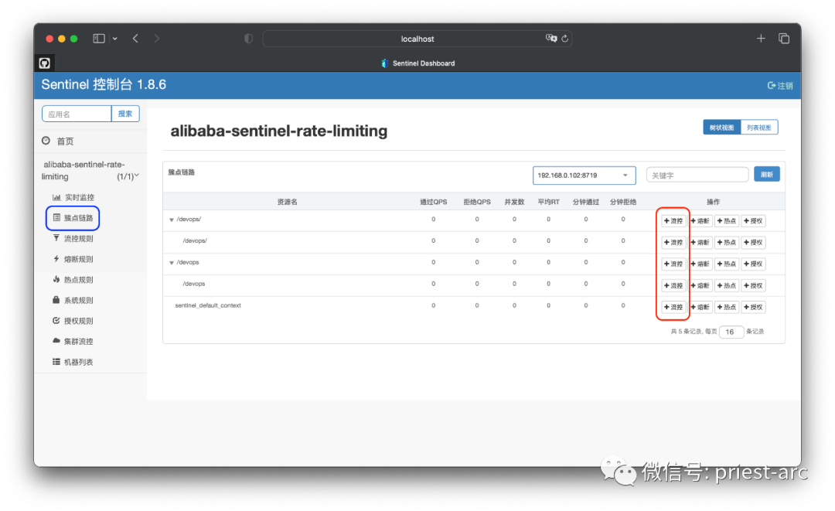Screen dimensions: 835x511
Task: Add 热点 rule for child /devops/ row
Action: [726, 242]
